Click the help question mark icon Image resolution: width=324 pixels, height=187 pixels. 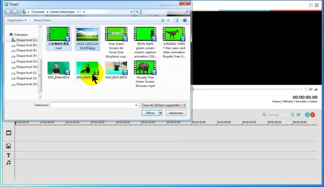tap(185, 20)
